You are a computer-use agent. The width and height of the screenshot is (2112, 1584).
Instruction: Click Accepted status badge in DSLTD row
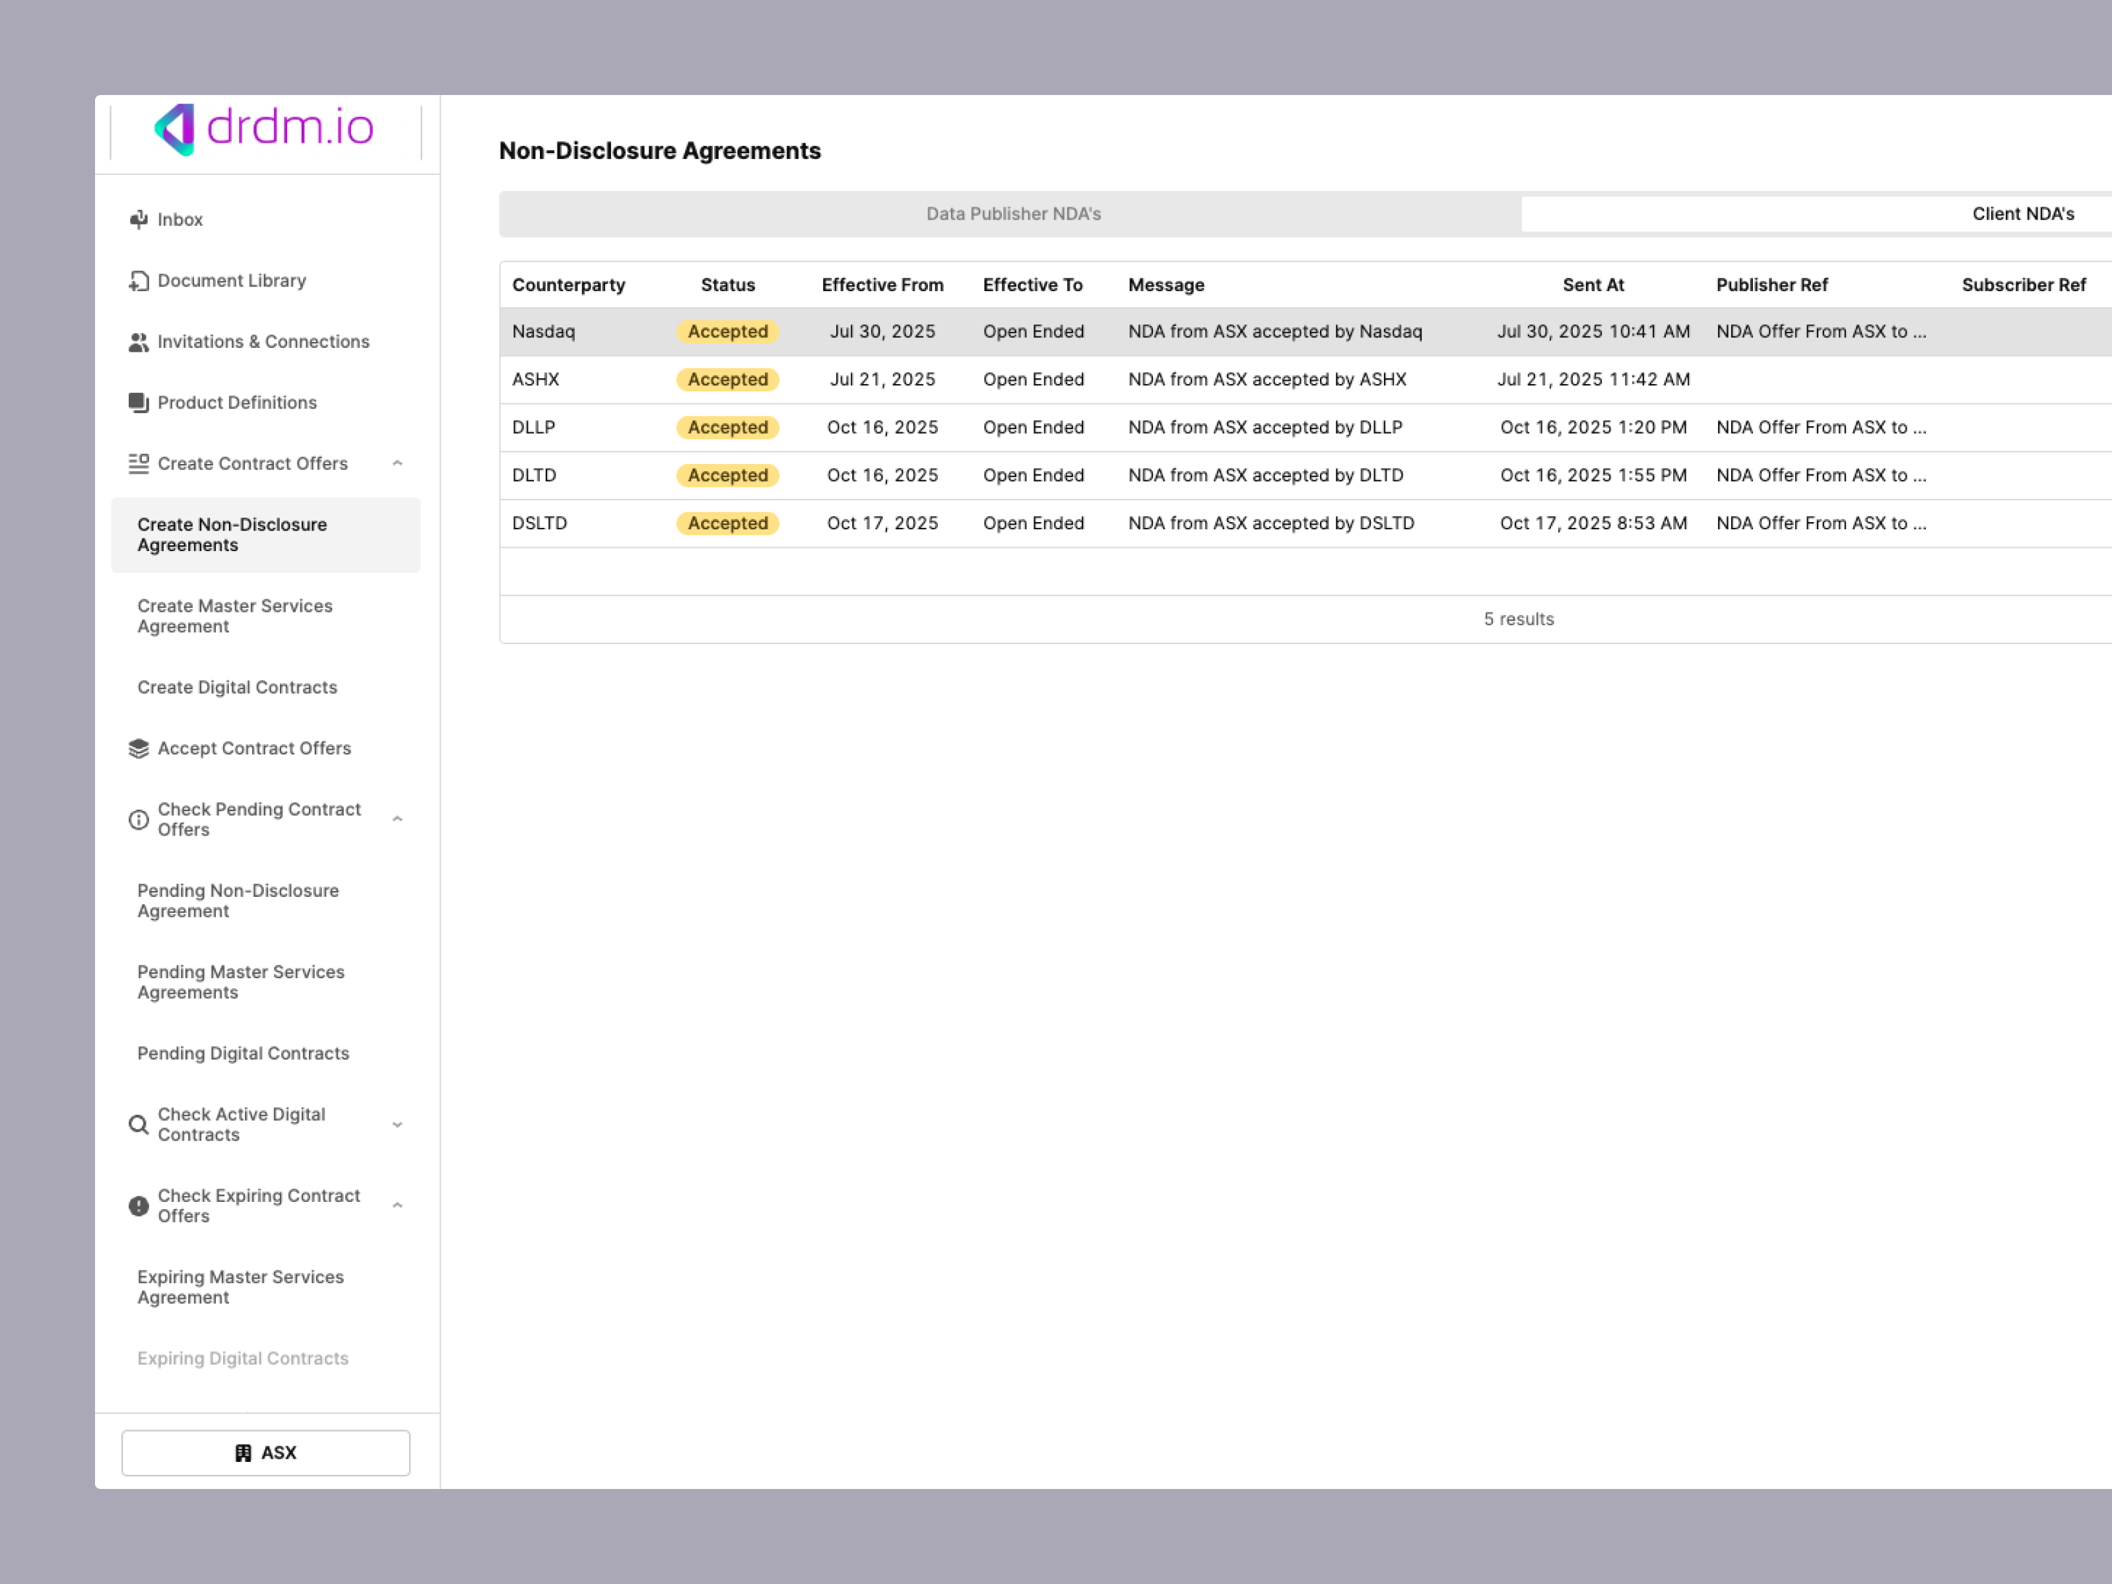tap(727, 522)
